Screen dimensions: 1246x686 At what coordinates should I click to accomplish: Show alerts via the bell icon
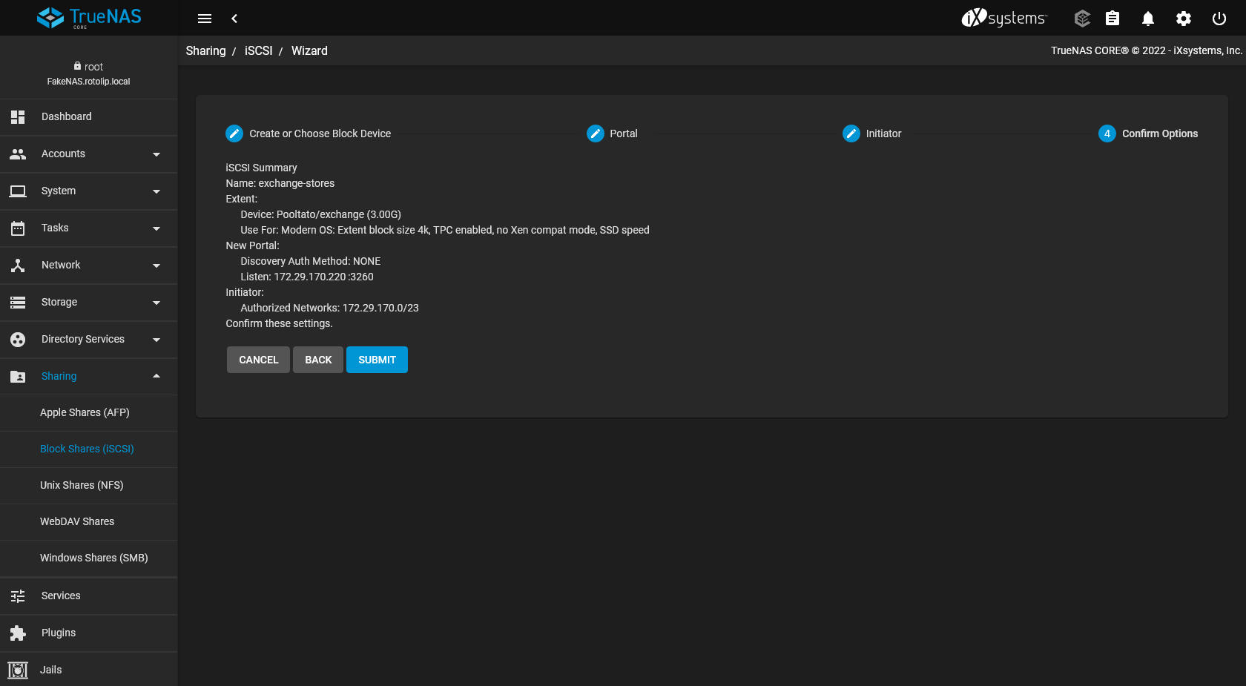pos(1148,19)
